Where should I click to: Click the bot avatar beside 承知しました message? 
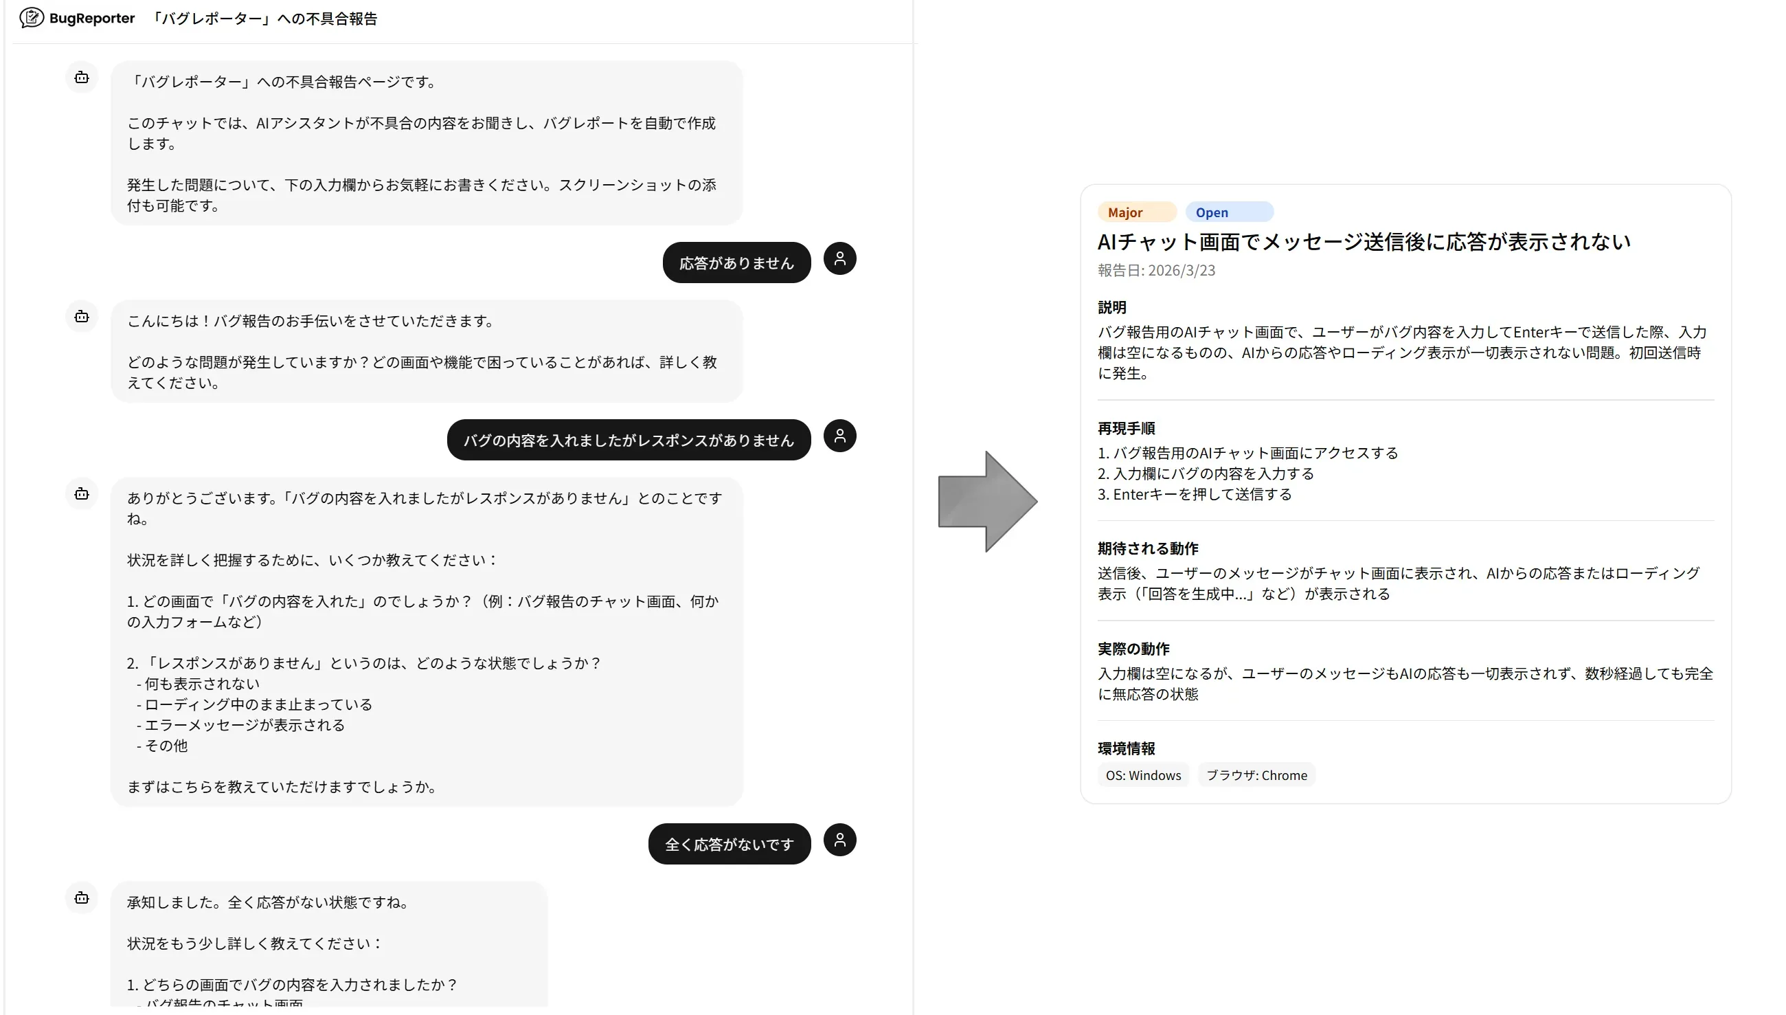(82, 898)
